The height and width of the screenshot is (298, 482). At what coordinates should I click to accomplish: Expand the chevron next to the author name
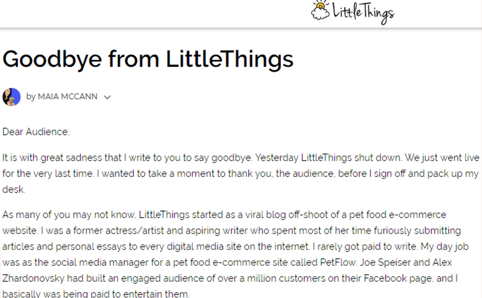point(107,97)
